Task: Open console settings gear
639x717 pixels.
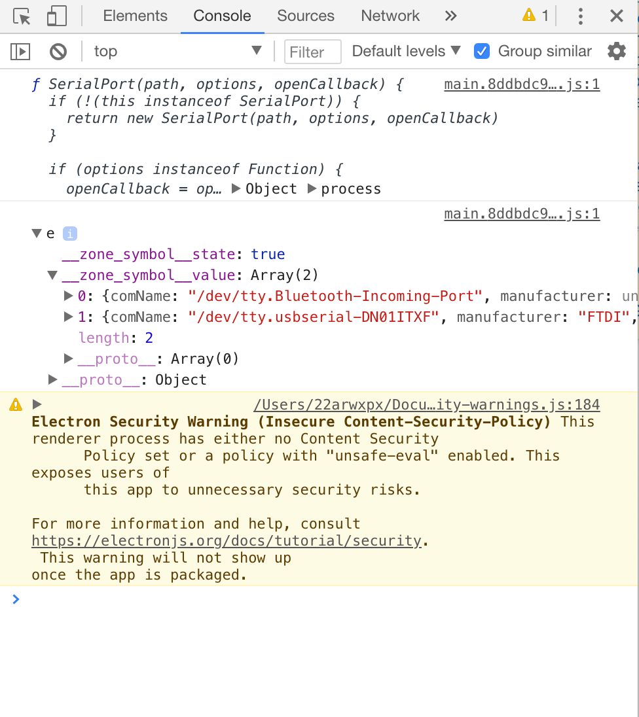Action: tap(617, 51)
